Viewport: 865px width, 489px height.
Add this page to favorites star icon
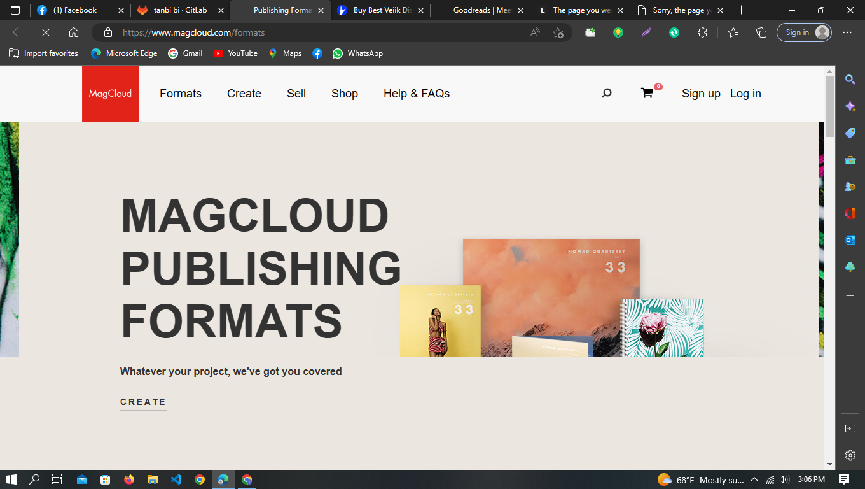558,32
